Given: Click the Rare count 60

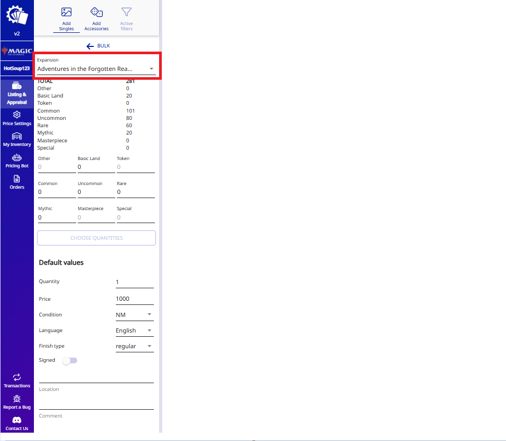Looking at the screenshot, I should click(x=129, y=126).
